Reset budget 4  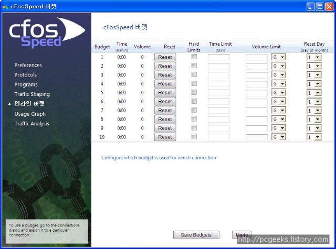click(x=165, y=84)
